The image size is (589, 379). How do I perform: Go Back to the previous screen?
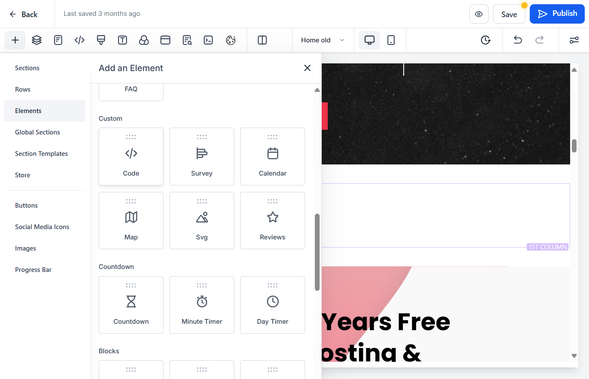(24, 14)
